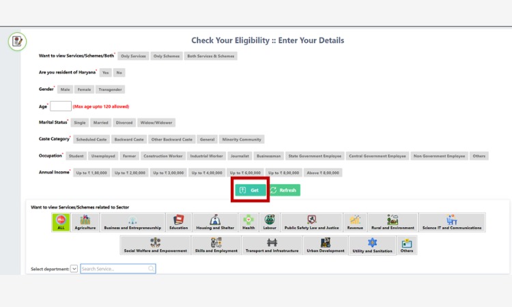Choose Construction Worker occupation
The width and height of the screenshot is (512, 307).
(163, 156)
